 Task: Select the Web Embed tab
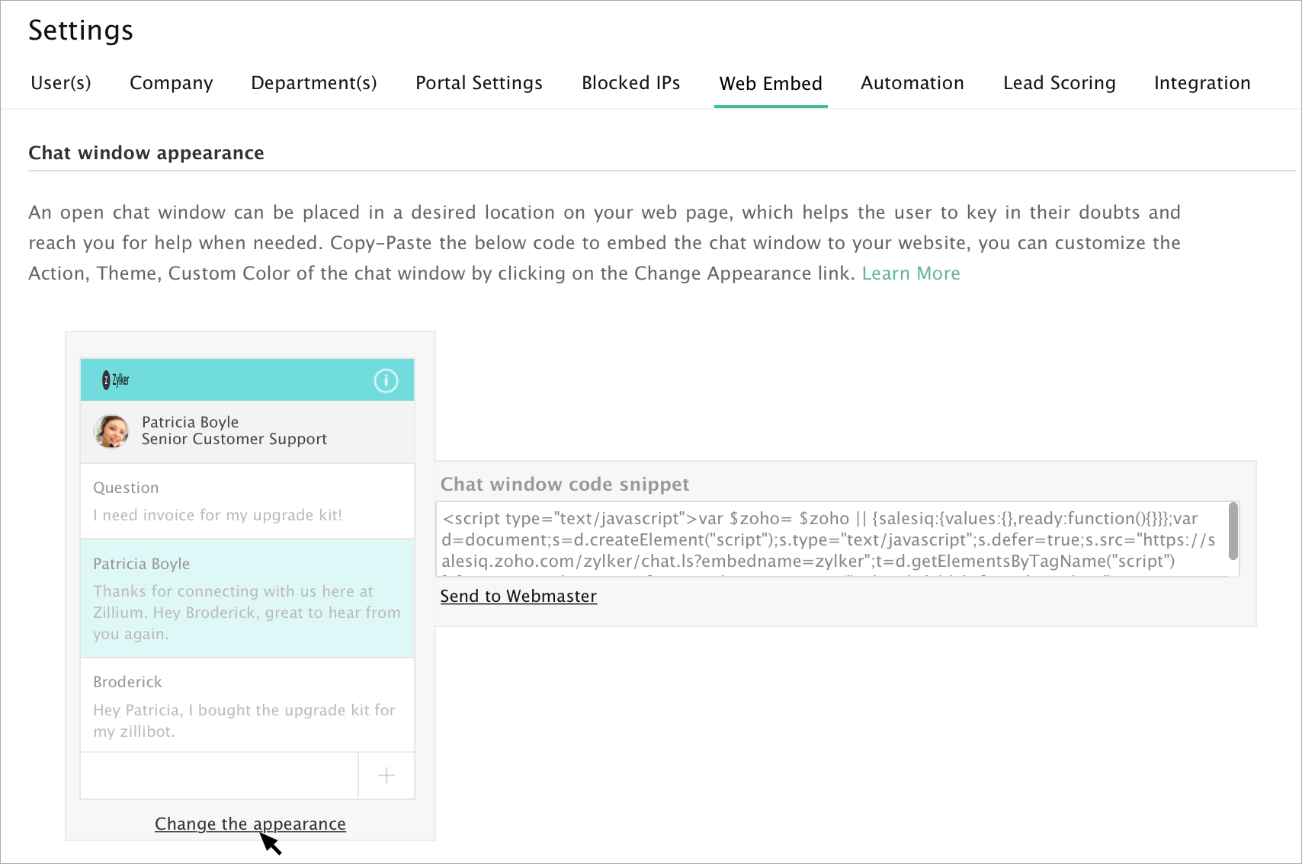(x=770, y=83)
